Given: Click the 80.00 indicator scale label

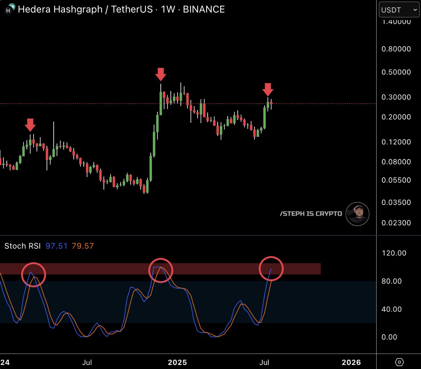Looking at the screenshot, I should [392, 281].
